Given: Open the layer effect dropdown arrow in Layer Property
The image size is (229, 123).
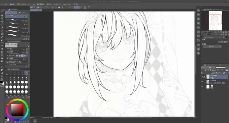Looking at the screenshot, I should [x=227, y=42].
